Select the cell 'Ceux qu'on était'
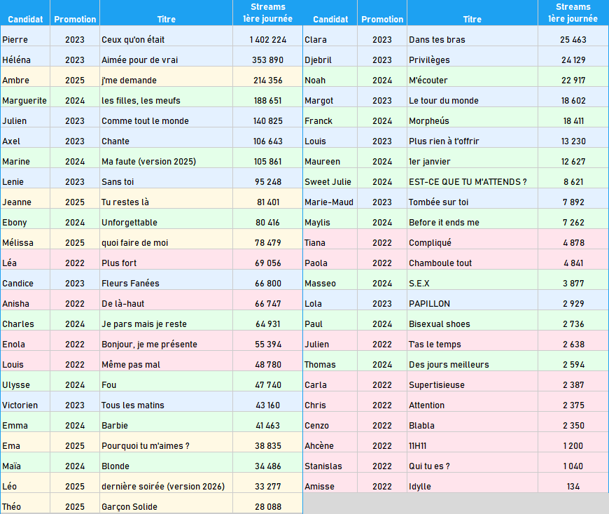 166,36
